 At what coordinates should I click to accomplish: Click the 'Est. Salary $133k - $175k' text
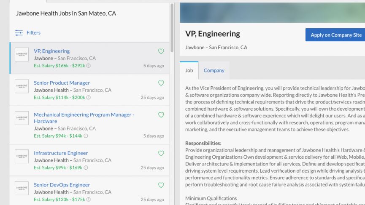(59, 200)
